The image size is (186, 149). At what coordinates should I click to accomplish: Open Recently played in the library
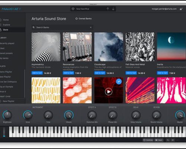[x=7, y=43]
